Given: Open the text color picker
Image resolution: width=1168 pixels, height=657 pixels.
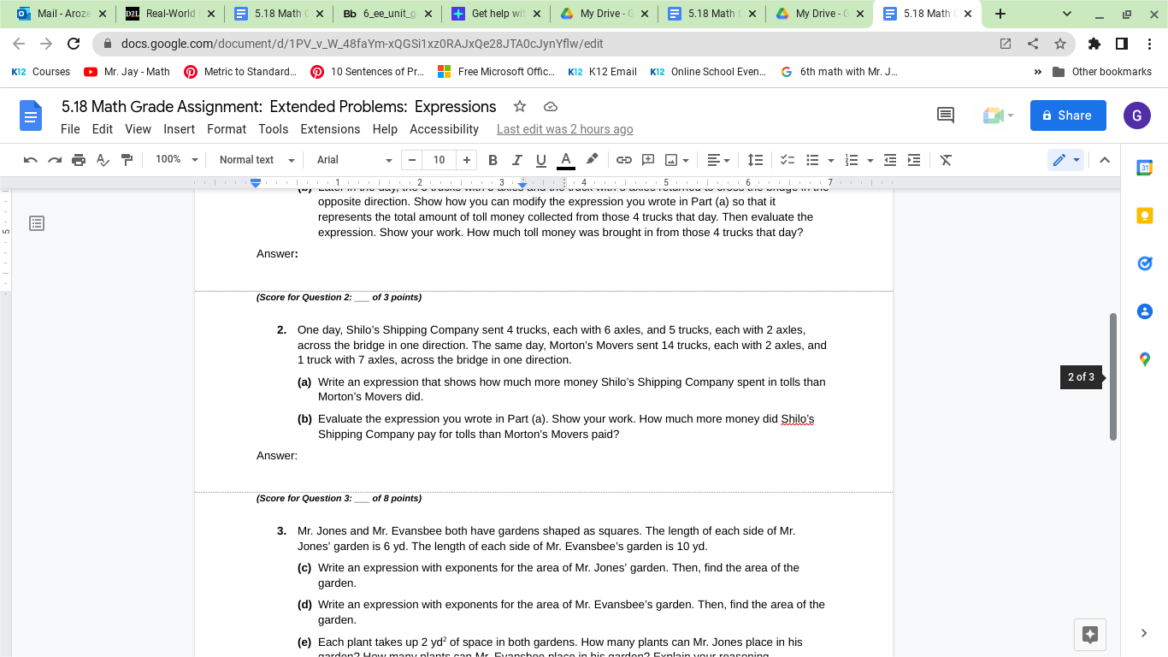Looking at the screenshot, I should click(566, 160).
